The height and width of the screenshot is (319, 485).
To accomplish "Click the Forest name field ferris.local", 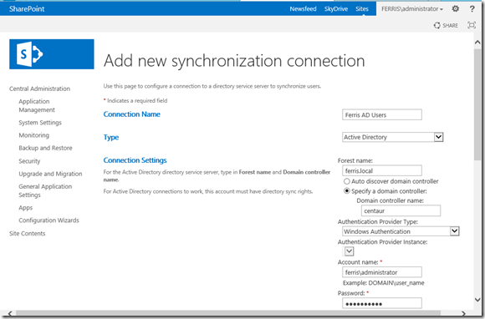I will pos(382,170).
